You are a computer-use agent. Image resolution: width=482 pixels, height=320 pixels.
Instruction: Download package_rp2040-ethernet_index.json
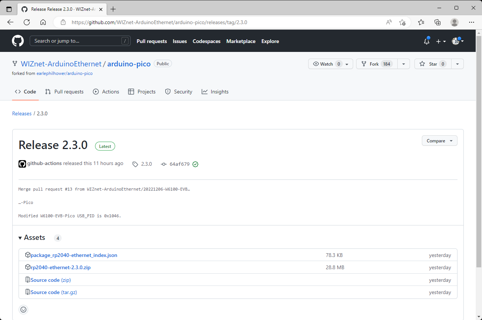[x=74, y=255]
